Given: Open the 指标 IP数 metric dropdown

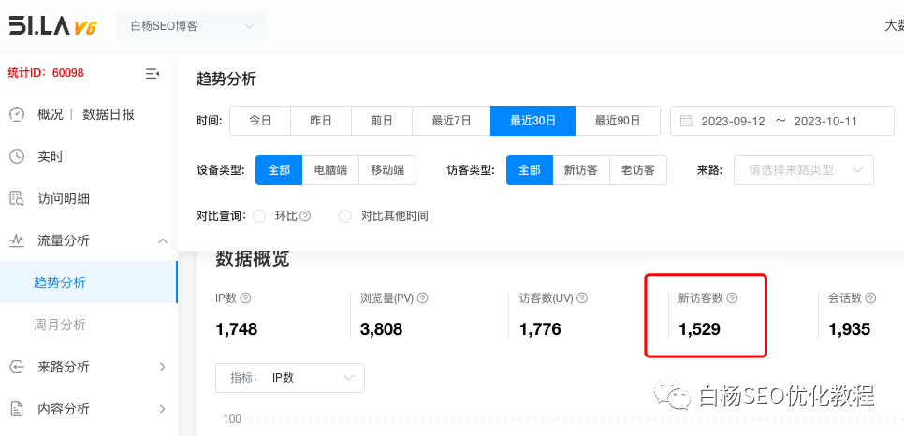Looking at the screenshot, I should pos(290,378).
